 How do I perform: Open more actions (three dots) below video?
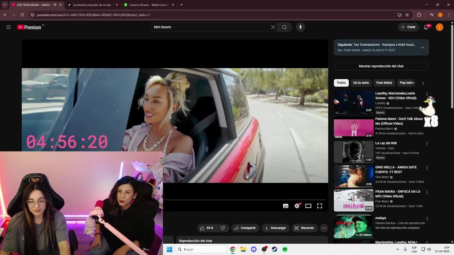point(324,228)
